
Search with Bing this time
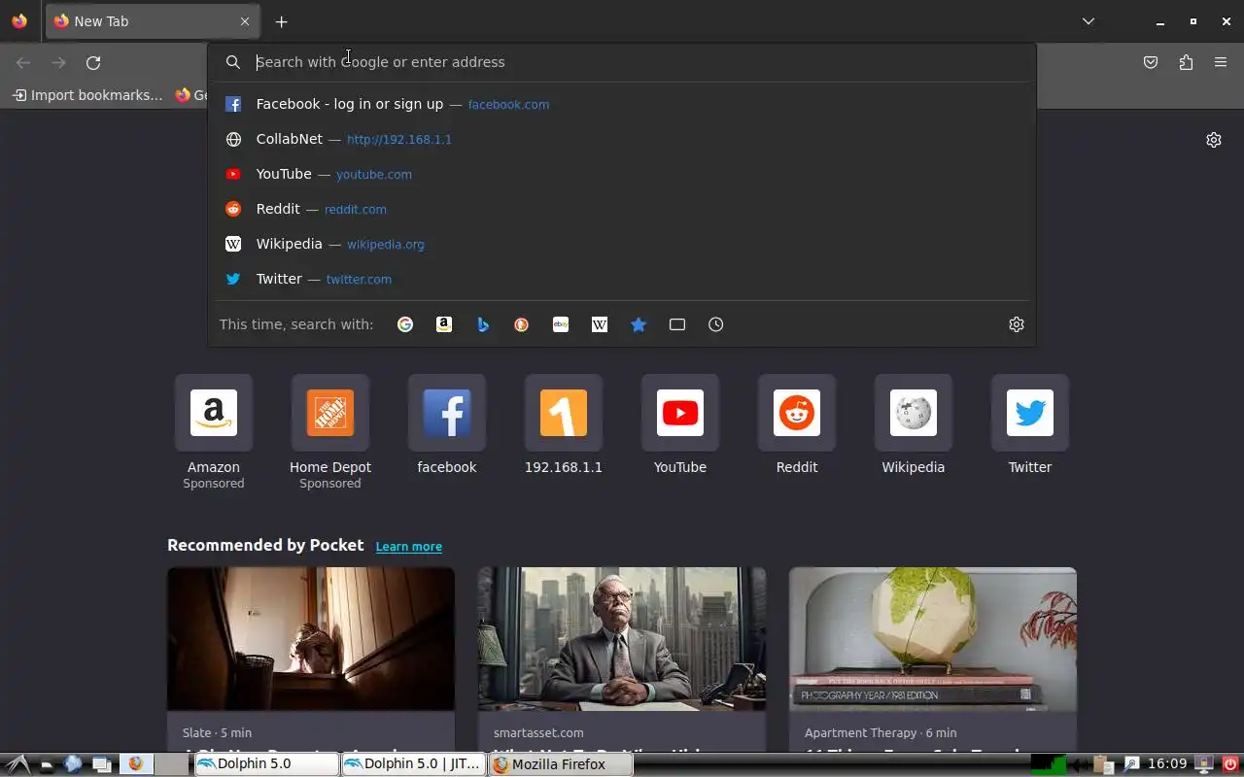click(x=483, y=324)
